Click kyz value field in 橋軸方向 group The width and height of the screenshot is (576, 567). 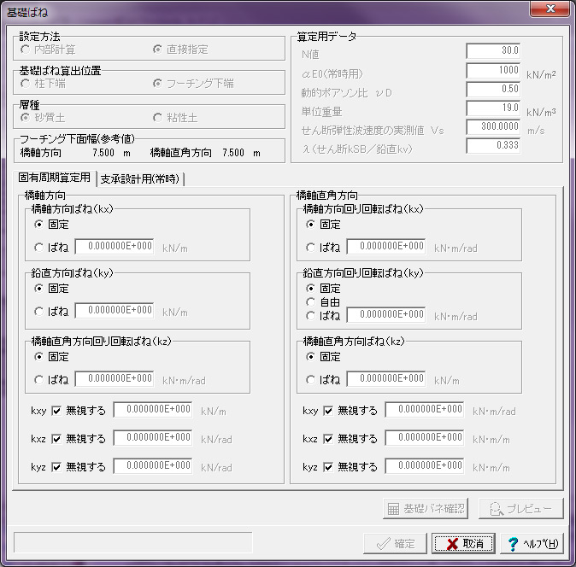pos(153,466)
